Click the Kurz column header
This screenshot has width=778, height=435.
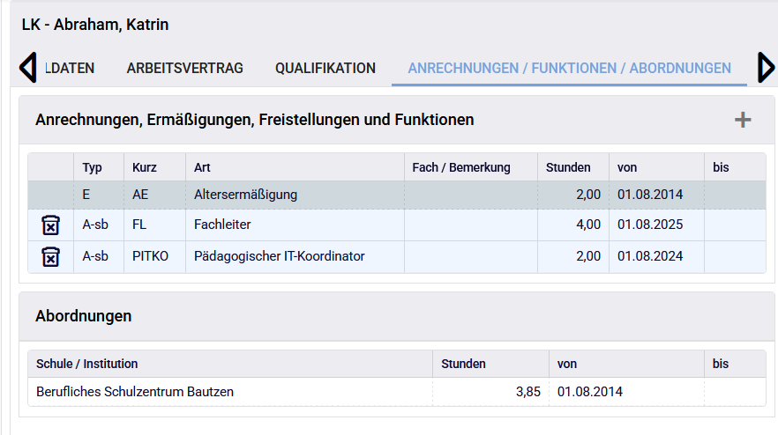pos(145,167)
